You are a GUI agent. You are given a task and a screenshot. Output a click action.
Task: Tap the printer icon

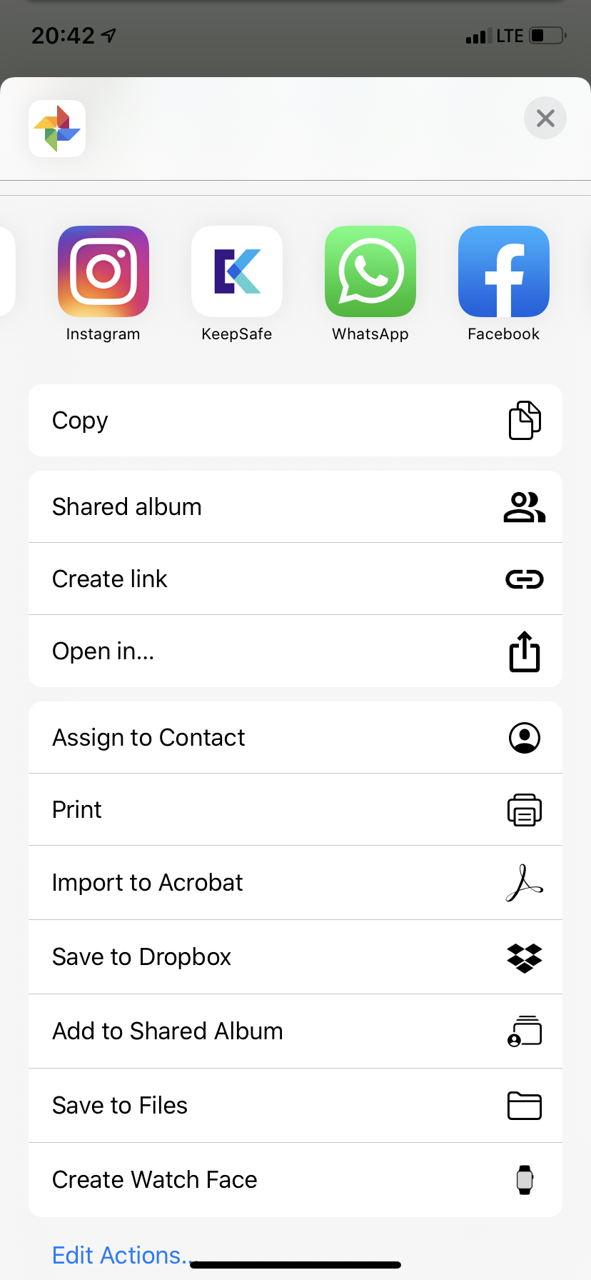[525, 810]
